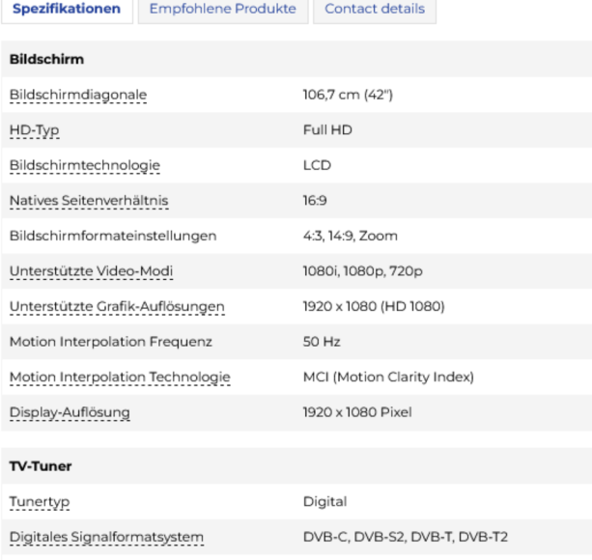
Task: Click the TV-Tuner section header
Action: [40, 466]
